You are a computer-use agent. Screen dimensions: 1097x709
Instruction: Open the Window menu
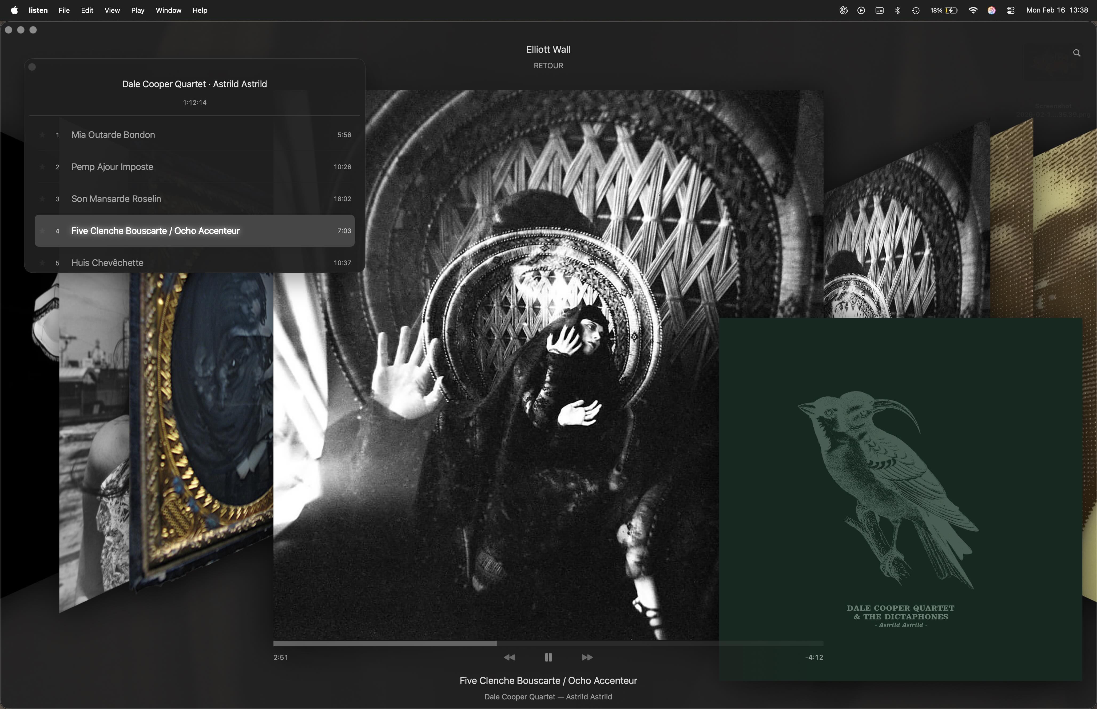168,10
